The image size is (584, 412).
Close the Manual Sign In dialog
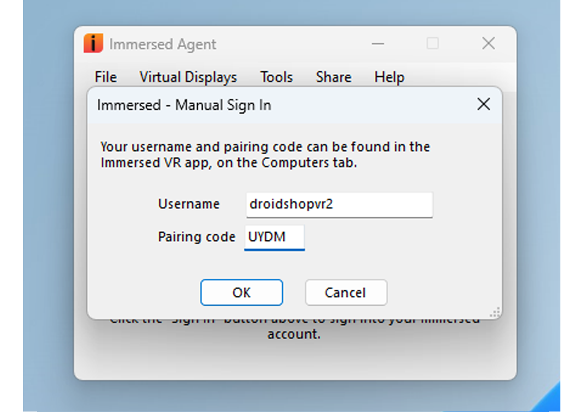483,105
